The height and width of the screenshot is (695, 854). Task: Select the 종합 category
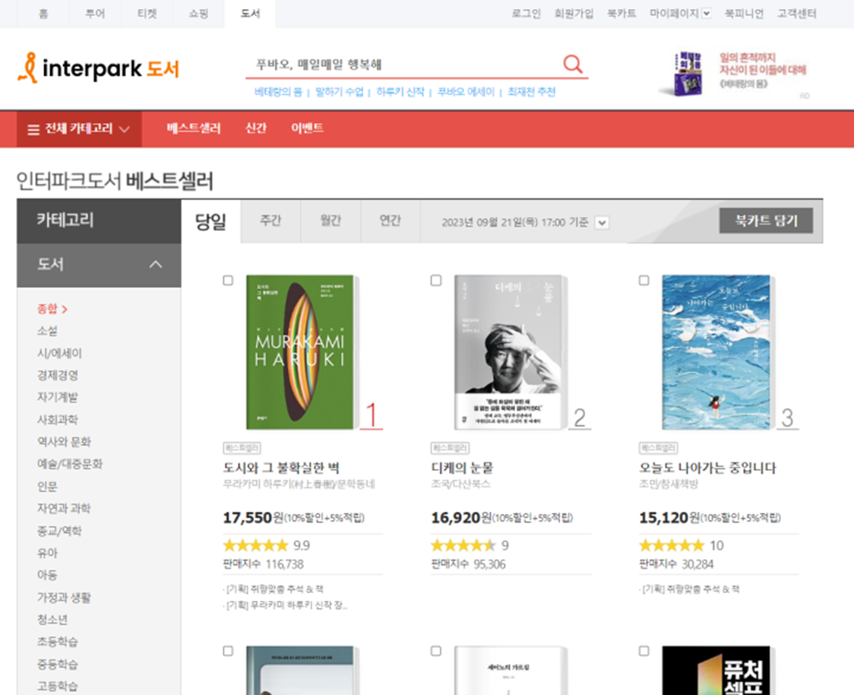(52, 309)
